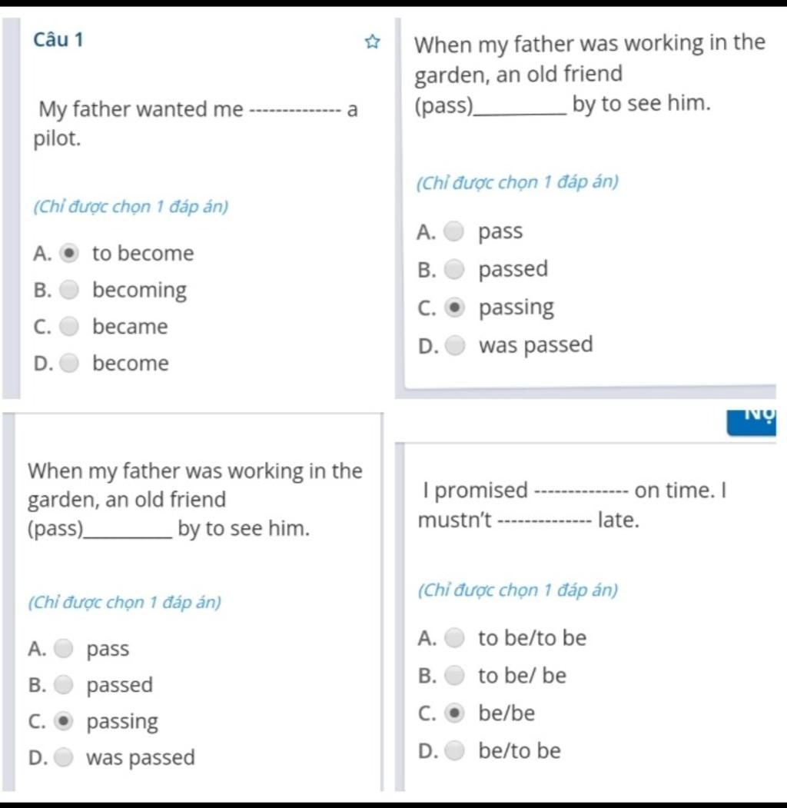The width and height of the screenshot is (787, 808).
Task: Click the selected "be/be" radio button
Action: click(x=455, y=713)
